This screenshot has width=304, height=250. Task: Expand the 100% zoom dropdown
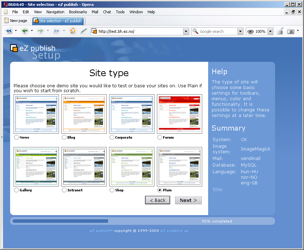pos(270,31)
